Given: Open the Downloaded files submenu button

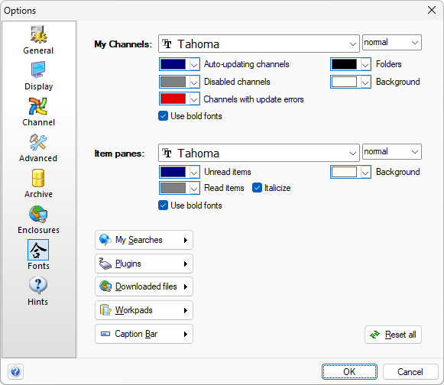Looking at the screenshot, I should 144,286.
